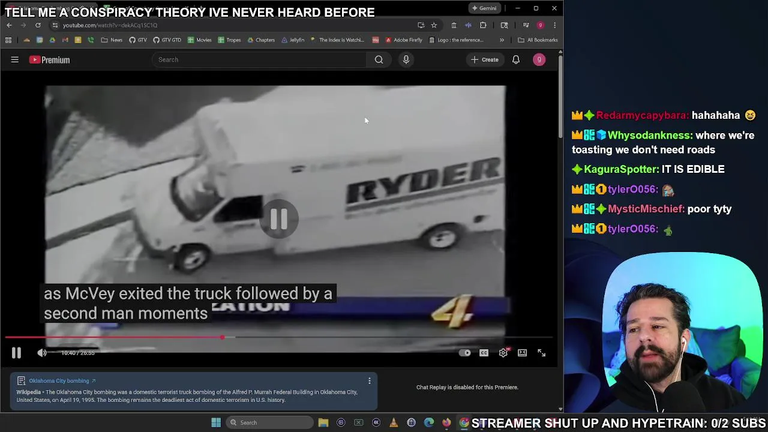The width and height of the screenshot is (768, 432).
Task: Switch to theater mode view
Action: (522, 353)
